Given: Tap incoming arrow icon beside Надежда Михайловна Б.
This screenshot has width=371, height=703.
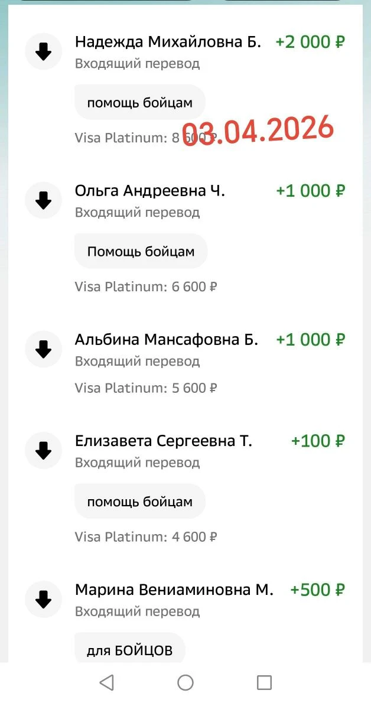Looking at the screenshot, I should [x=44, y=52].
